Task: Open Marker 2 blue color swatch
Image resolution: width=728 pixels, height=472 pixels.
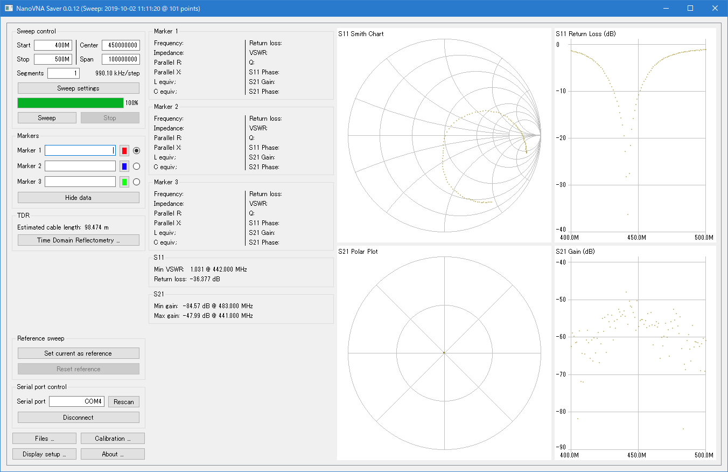Action: click(x=124, y=166)
